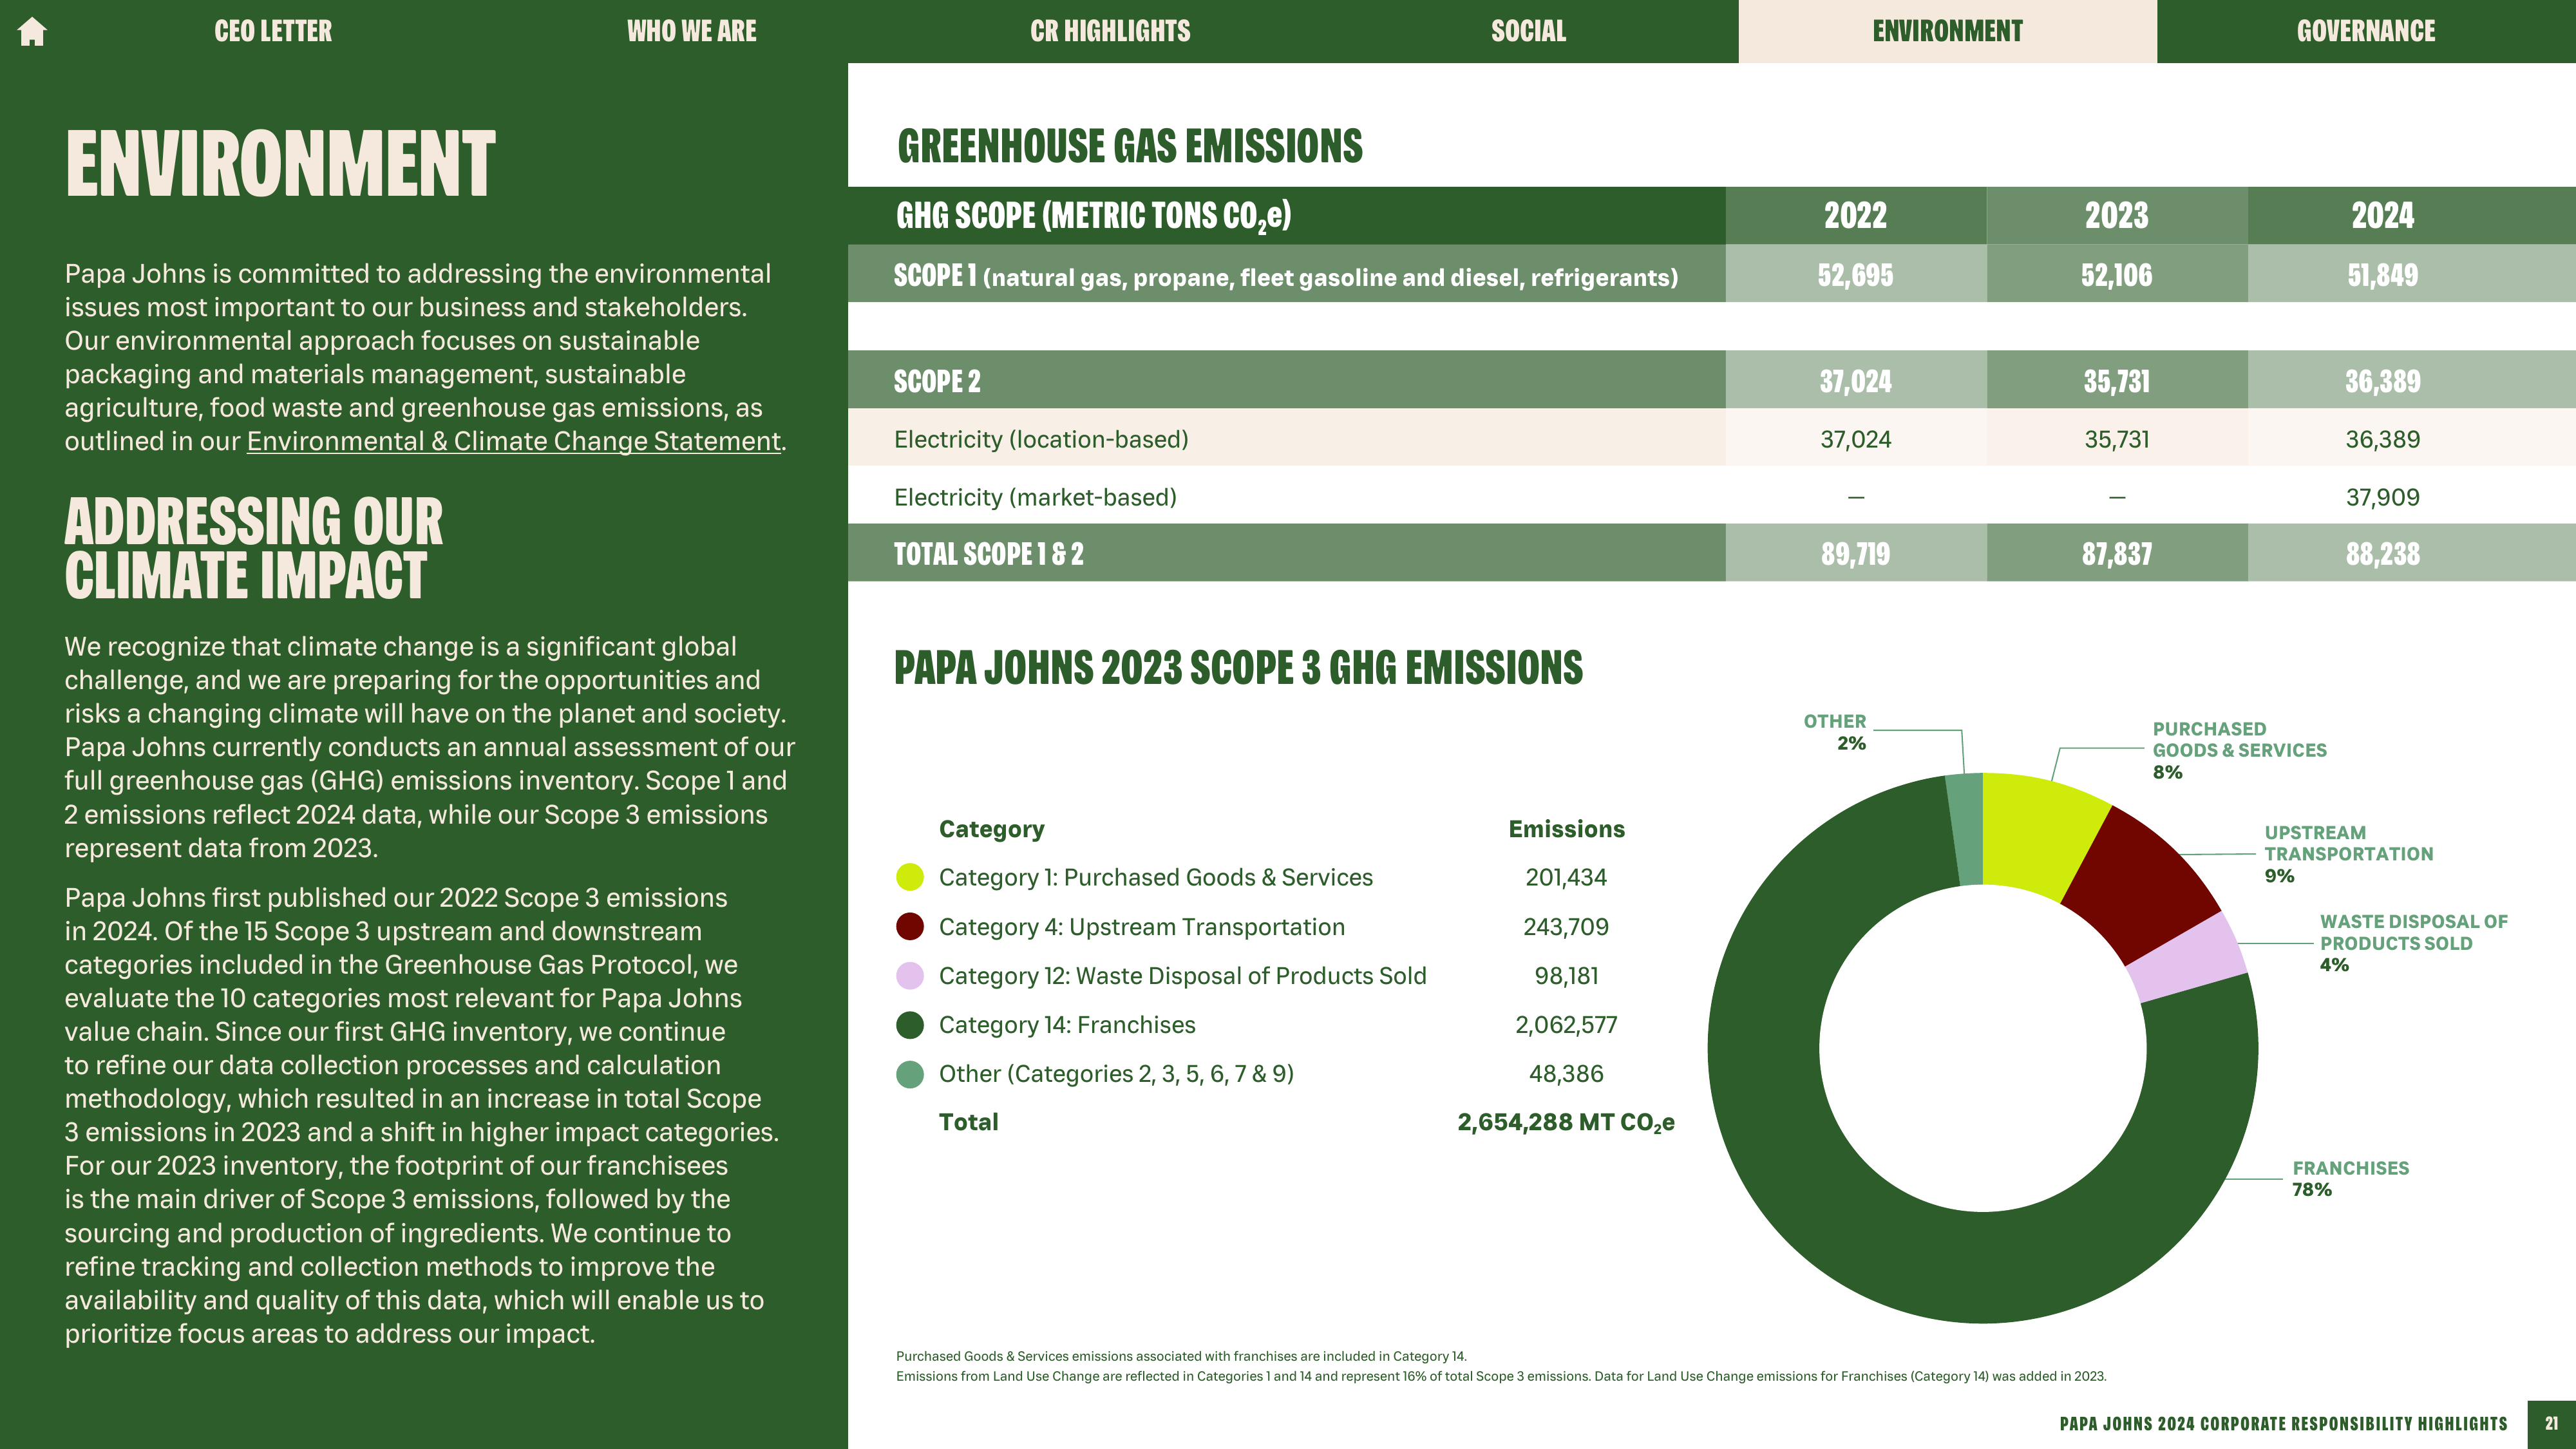2576x1449 pixels.
Task: Click the Scope 2 row label
Action: pos(937,381)
